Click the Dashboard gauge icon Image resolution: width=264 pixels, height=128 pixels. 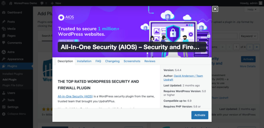click(x=4, y=13)
